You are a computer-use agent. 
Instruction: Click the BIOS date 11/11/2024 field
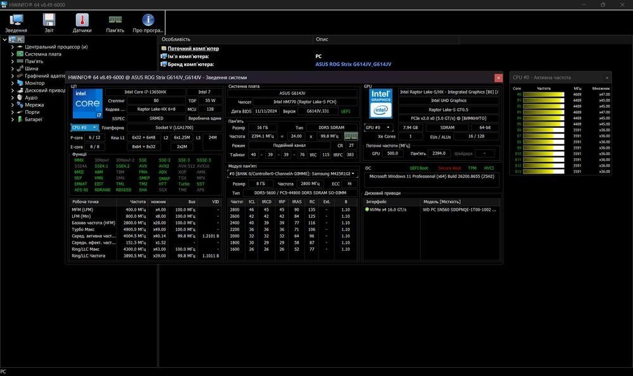(x=266, y=111)
